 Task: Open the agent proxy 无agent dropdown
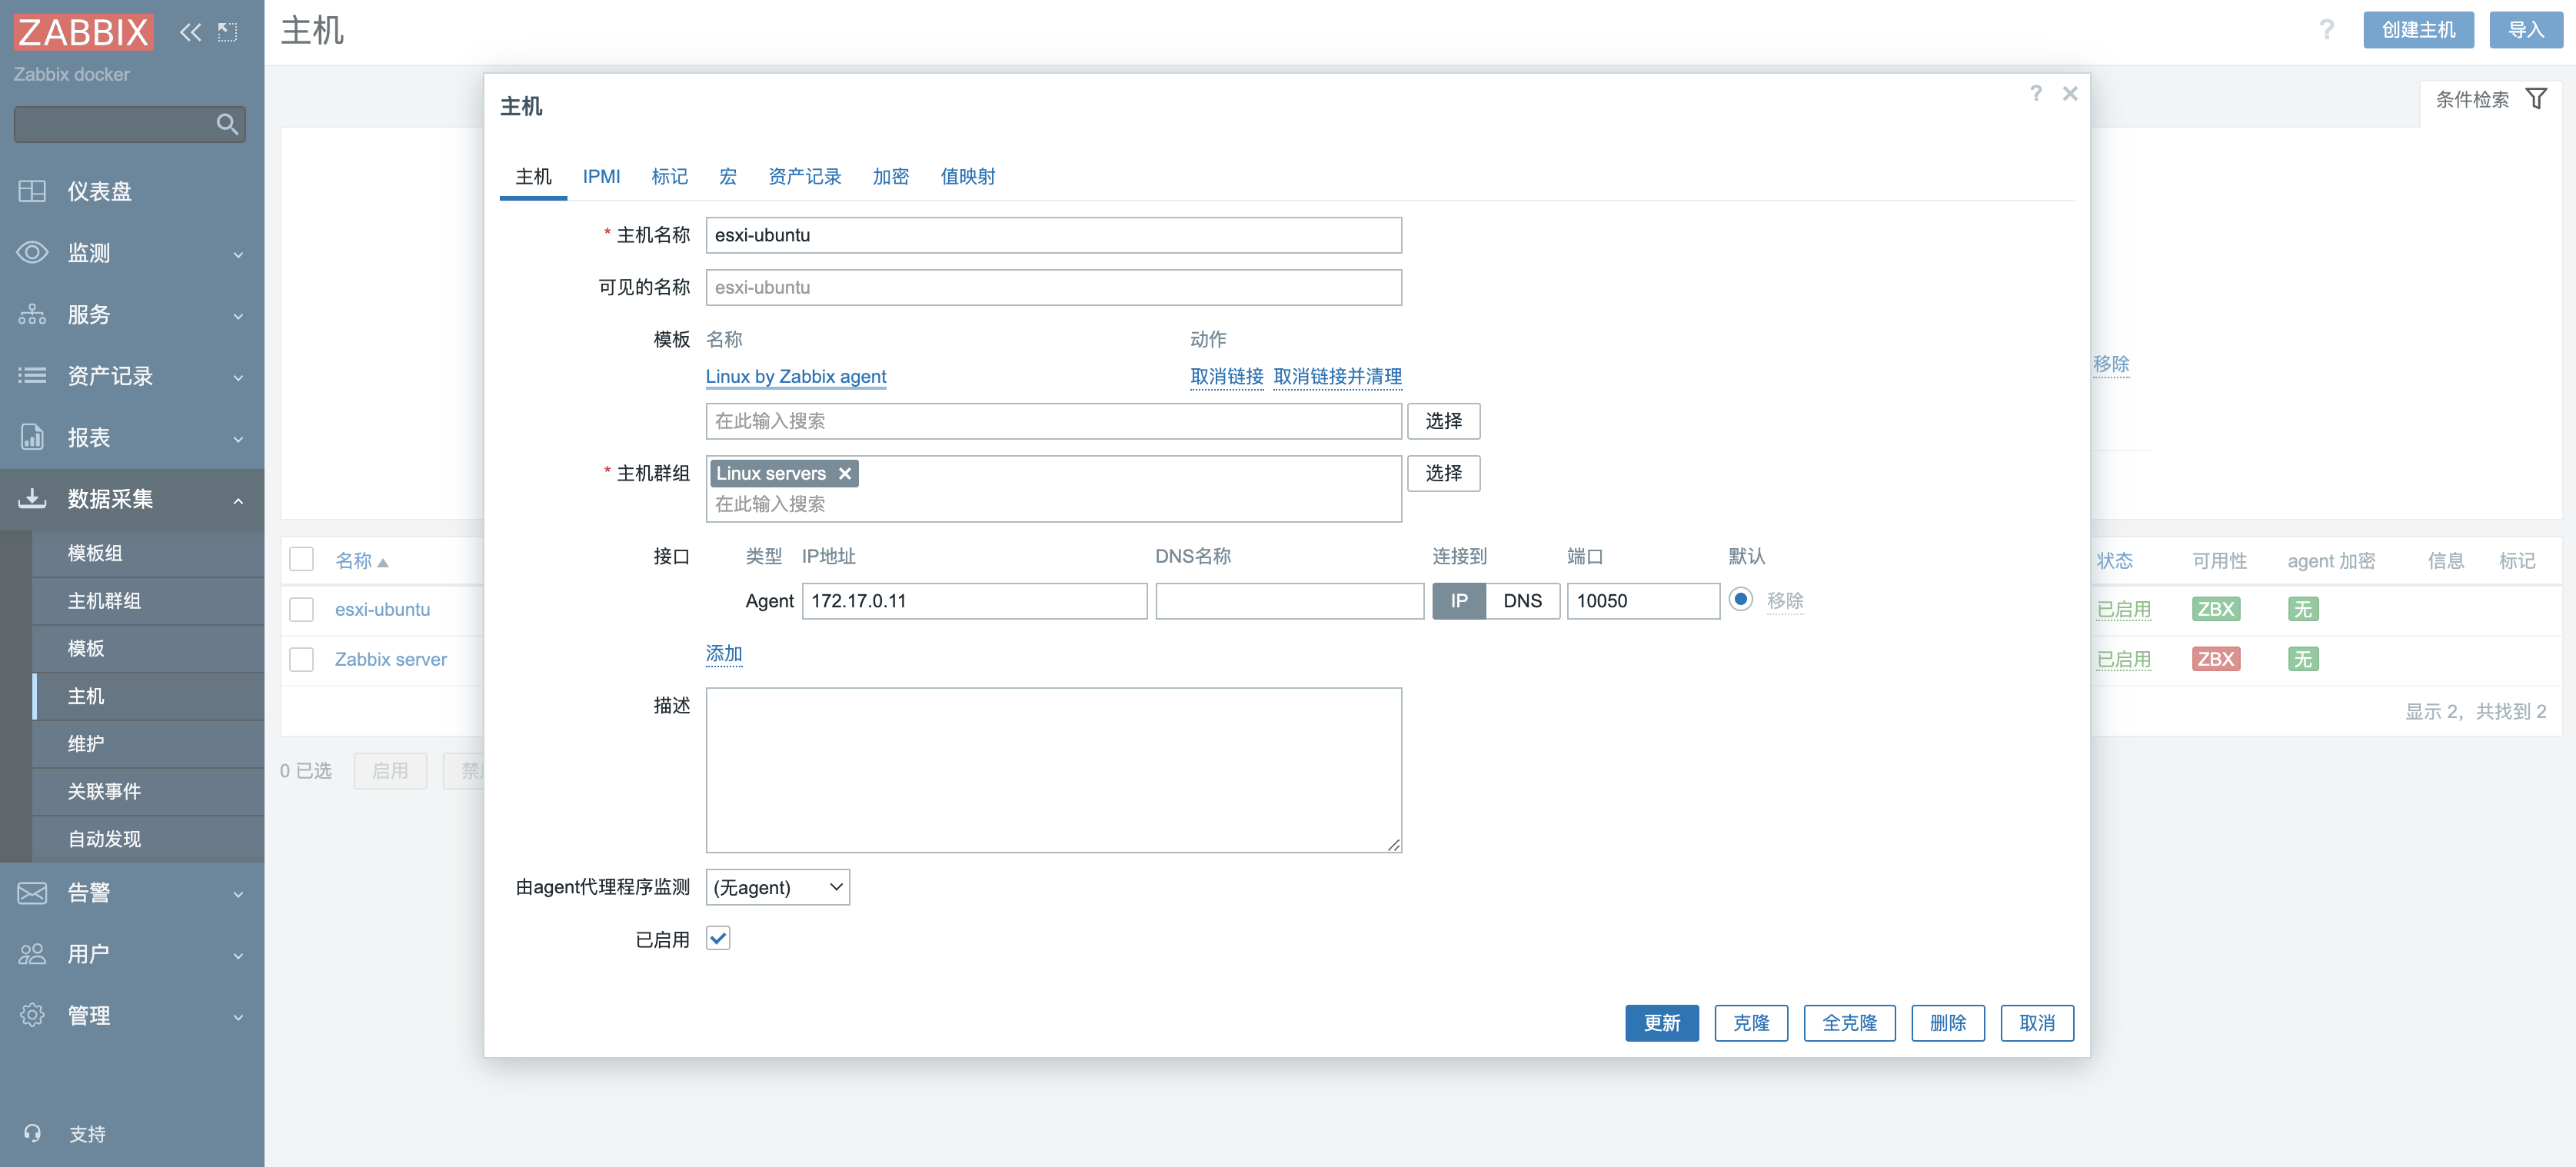777,887
